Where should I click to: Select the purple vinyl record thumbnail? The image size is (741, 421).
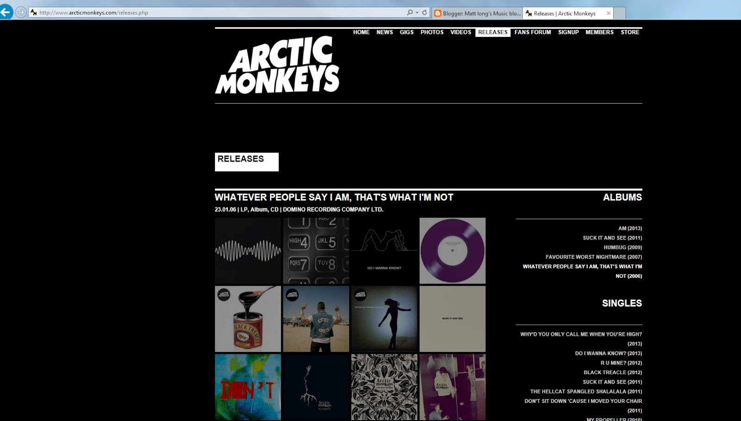point(452,251)
